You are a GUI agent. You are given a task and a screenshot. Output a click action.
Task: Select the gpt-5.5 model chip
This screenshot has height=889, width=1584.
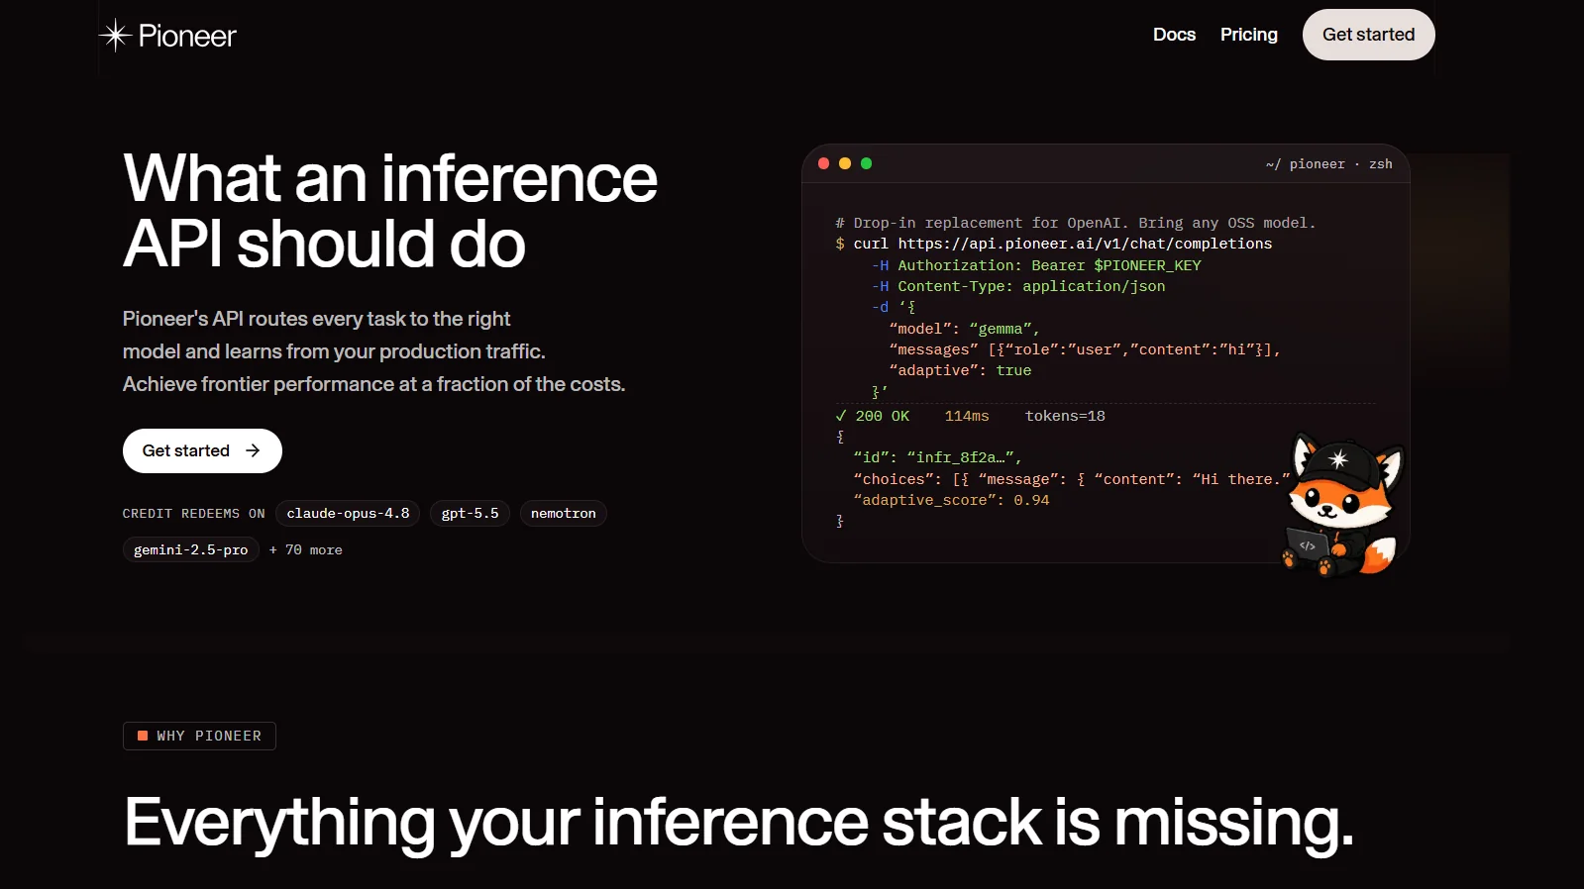click(470, 513)
